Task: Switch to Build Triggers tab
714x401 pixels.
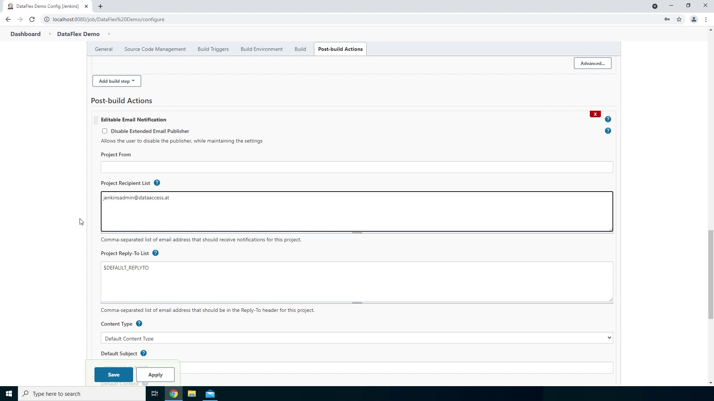Action: pos(213,49)
